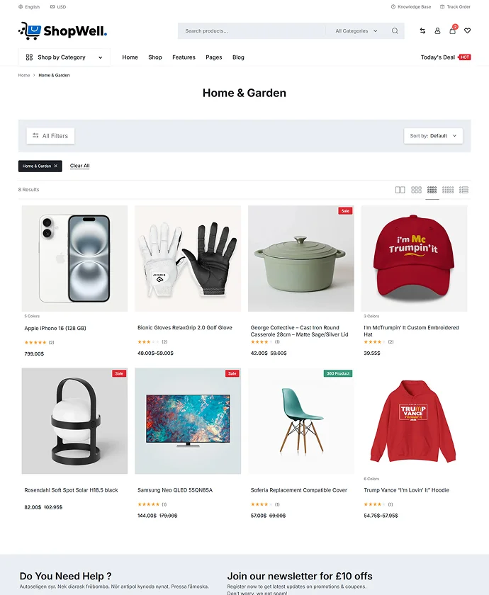Open the wishlist heart icon
This screenshot has height=595, width=489.
[467, 30]
